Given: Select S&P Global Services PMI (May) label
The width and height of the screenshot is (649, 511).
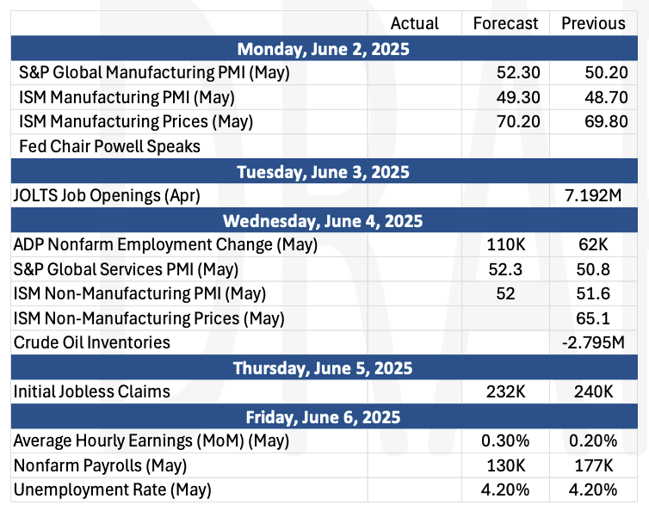Looking at the screenshot, I should tap(126, 269).
